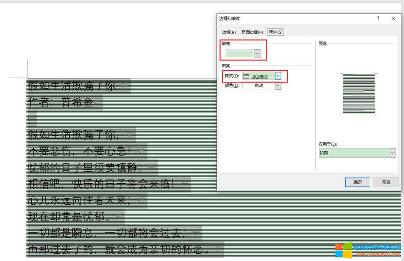Click the title line 假如生活欺骗了你

(x=72, y=86)
